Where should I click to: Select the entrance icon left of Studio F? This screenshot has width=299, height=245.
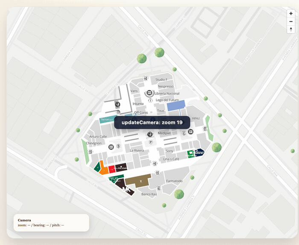click(145, 78)
